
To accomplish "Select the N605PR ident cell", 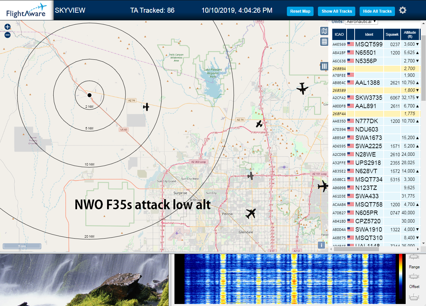I will click(369, 213).
